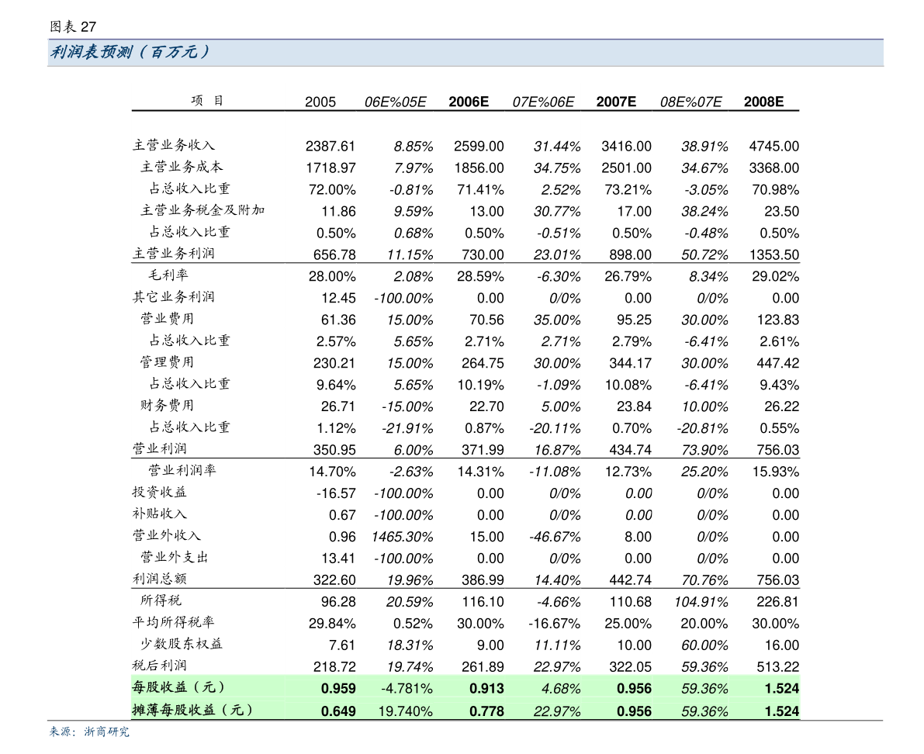Viewport: 924px width, 754px height.
Task: Click the 0.959 value cell
Action: (x=338, y=689)
